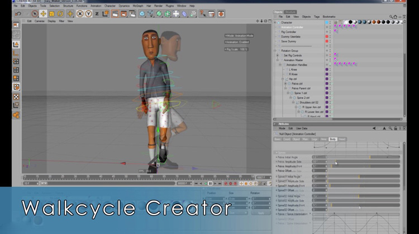Viewport: 419px width, 234px height.
Task: Activate the Move tool in the toolbar
Action: tap(43, 13)
